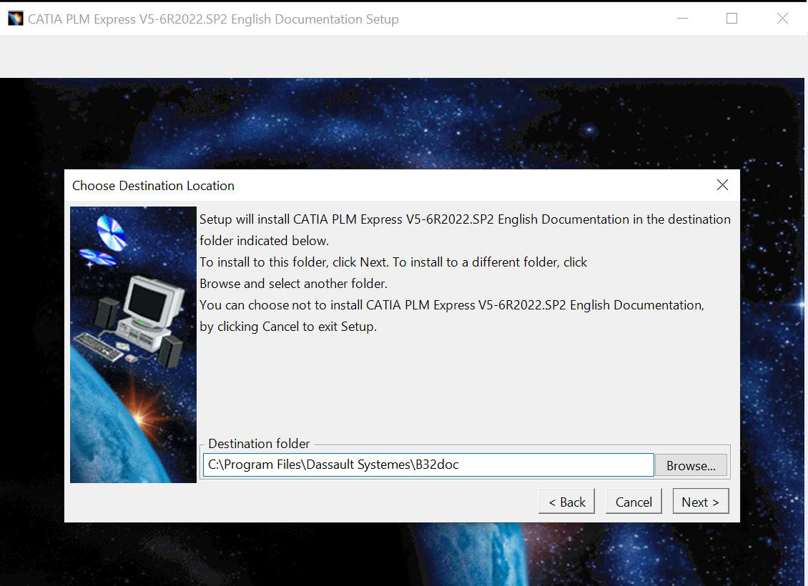
Task: Click the CATIA setup title bar icon
Action: click(x=16, y=19)
